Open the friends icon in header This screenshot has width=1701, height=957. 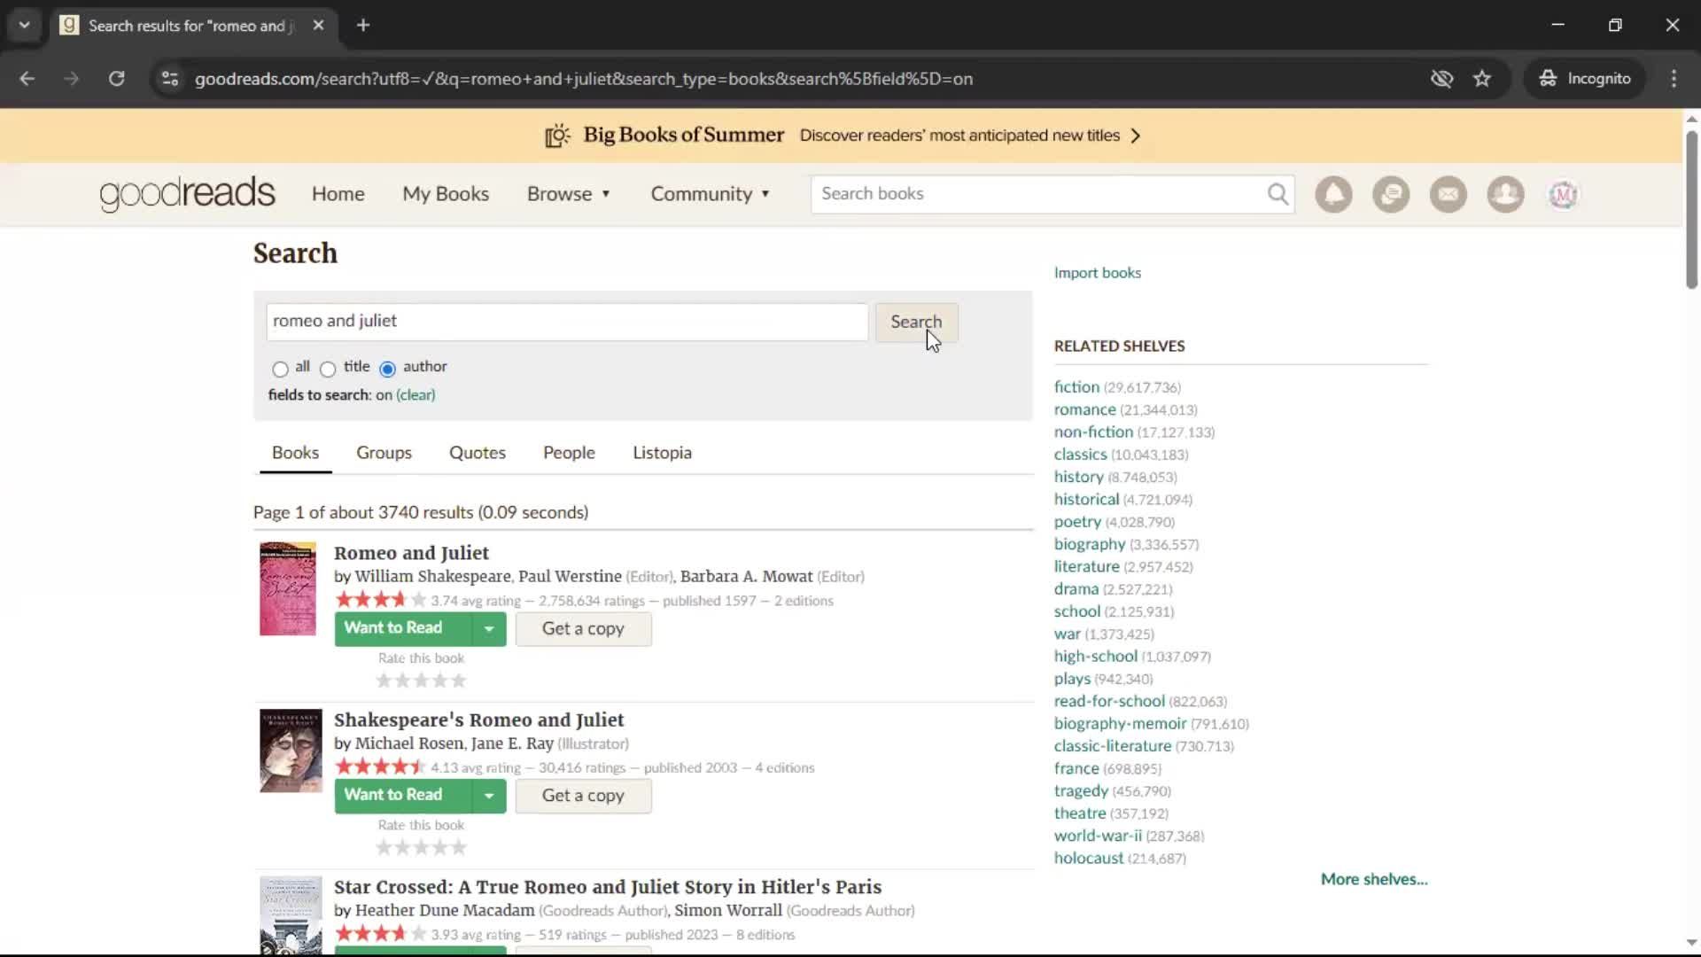click(x=1505, y=194)
